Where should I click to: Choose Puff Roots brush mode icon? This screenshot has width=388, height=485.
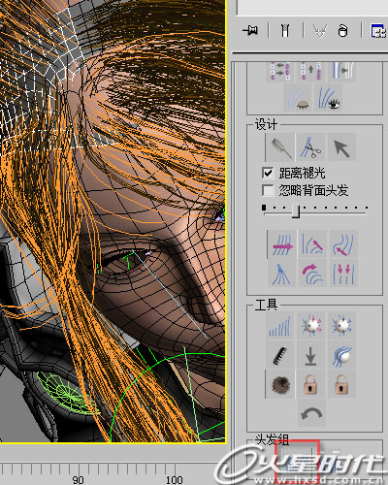click(343, 244)
